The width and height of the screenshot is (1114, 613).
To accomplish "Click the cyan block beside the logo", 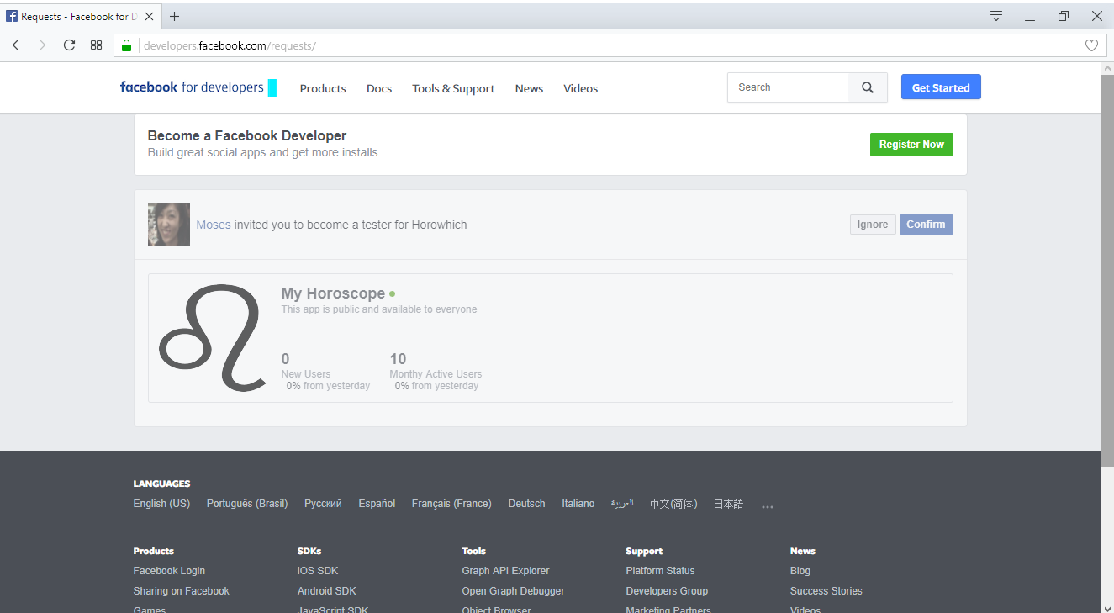I will [x=272, y=87].
